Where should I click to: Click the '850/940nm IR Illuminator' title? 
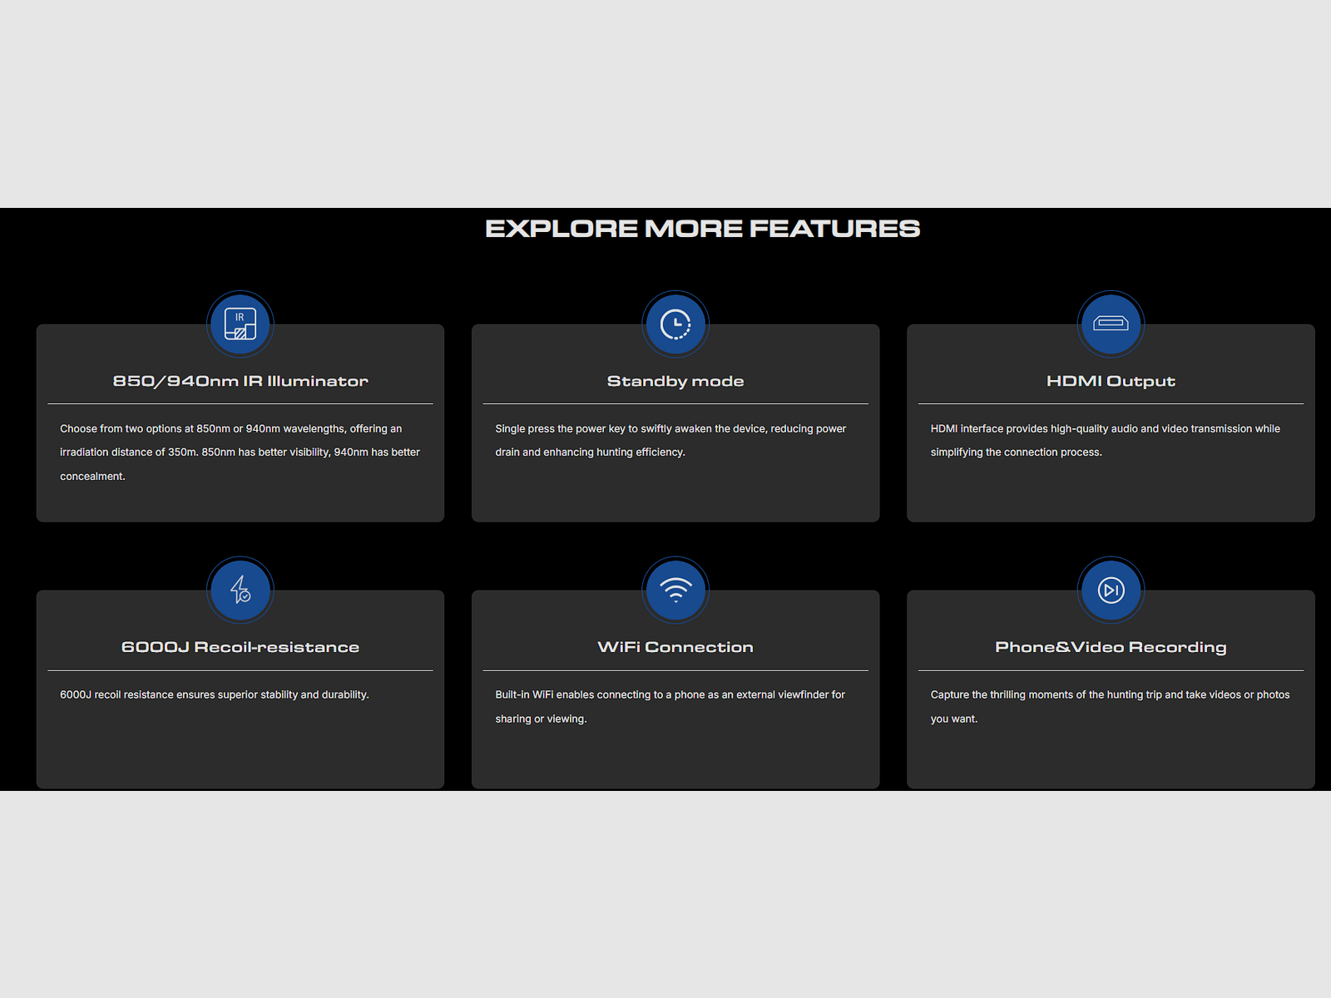[x=240, y=381]
